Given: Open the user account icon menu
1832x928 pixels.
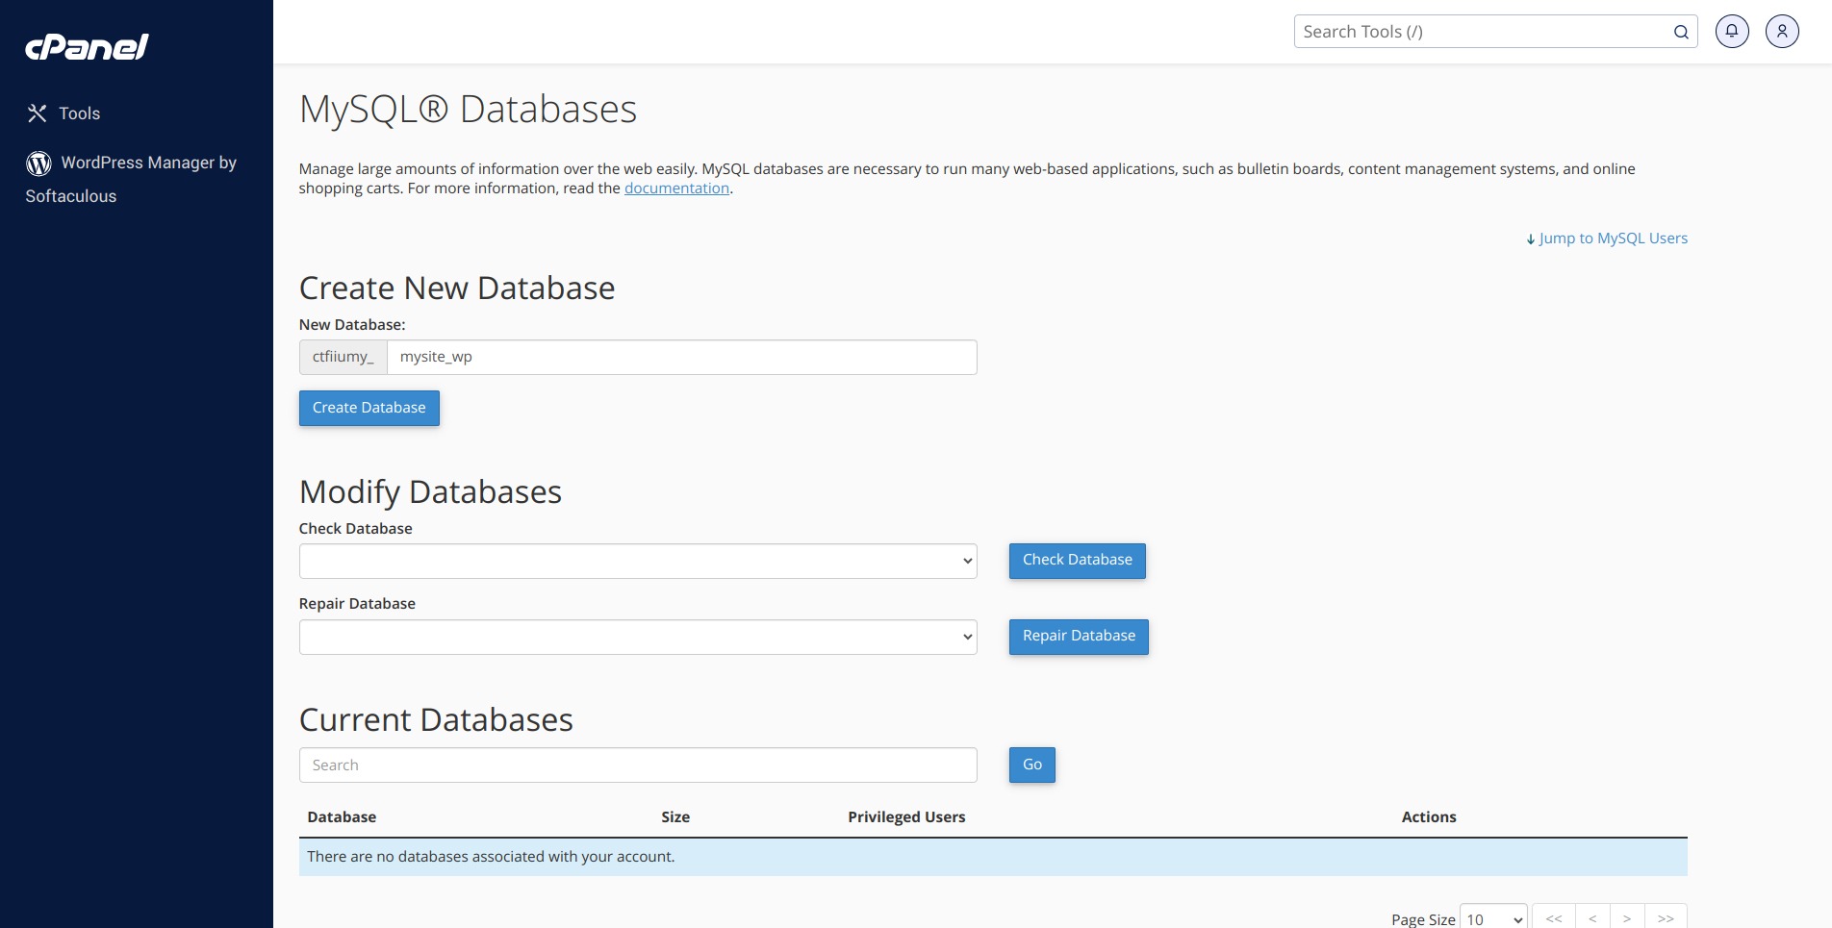Looking at the screenshot, I should click(1782, 32).
